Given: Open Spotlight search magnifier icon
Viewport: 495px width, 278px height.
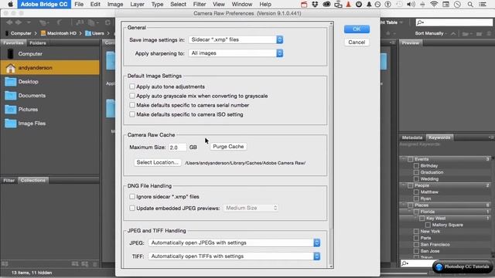Looking at the screenshot, I should [470, 5].
